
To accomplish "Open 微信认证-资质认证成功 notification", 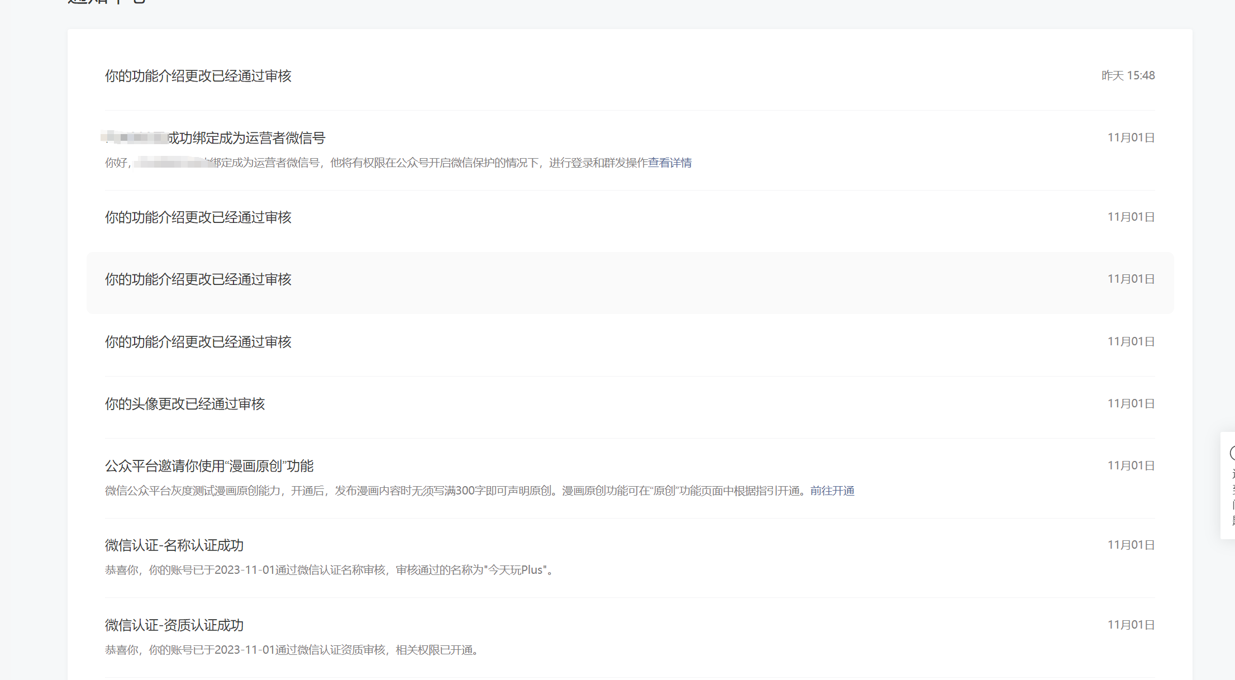I will point(174,625).
